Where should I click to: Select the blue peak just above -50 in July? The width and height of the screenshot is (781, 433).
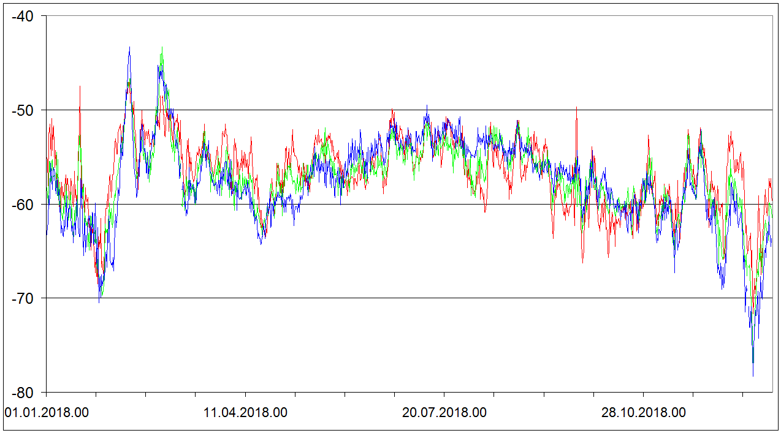427,105
